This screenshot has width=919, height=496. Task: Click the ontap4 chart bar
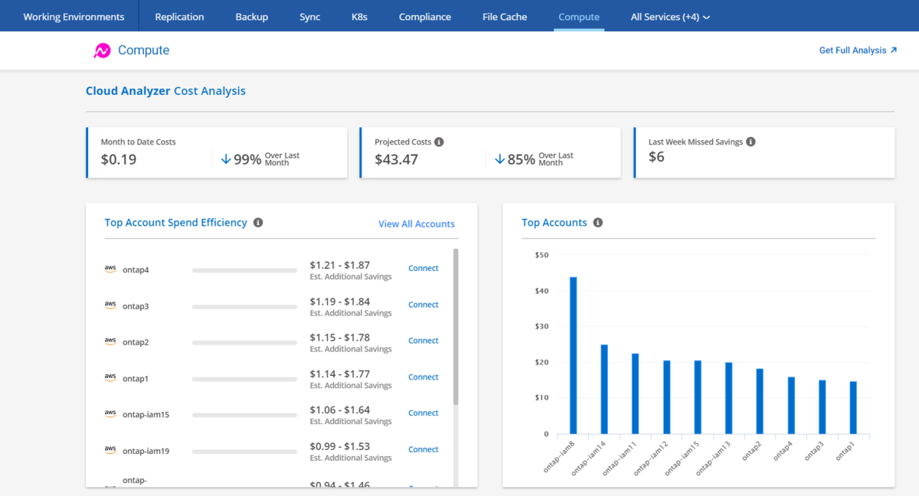791,406
